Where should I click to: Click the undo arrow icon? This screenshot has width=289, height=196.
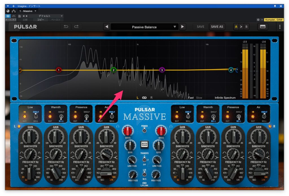click(x=66, y=27)
